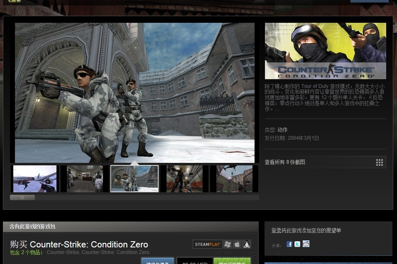Click the Apple Mac platform icon

tap(237, 244)
